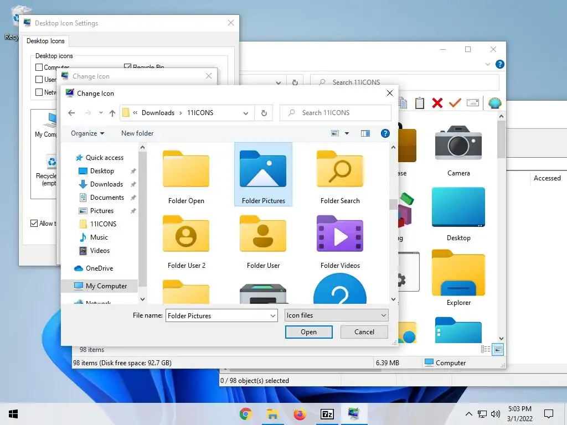This screenshot has height=425, width=567.
Task: Click the Search 11ICONS field in dialog
Action: pos(336,113)
